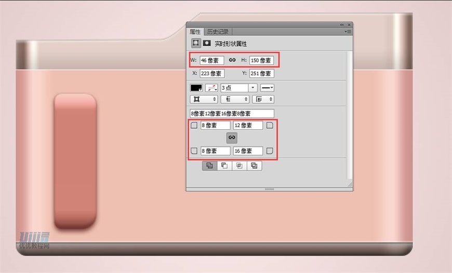Click the red rounded rectangle shape on canvas
The image size is (452, 273).
pos(75,161)
